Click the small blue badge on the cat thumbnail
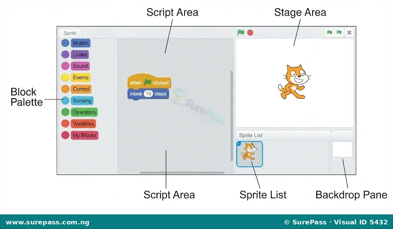The height and width of the screenshot is (229, 393). (239, 143)
